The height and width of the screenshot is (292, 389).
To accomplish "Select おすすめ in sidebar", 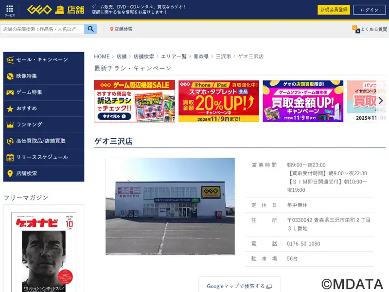I will coord(44,109).
